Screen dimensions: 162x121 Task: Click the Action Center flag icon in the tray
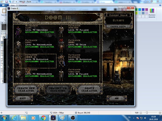point(138,118)
